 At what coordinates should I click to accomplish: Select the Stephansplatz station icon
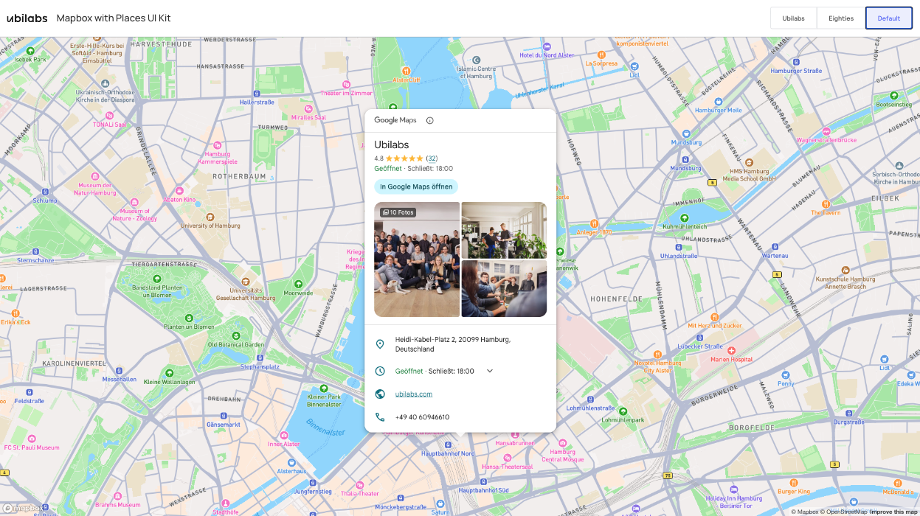point(260,358)
